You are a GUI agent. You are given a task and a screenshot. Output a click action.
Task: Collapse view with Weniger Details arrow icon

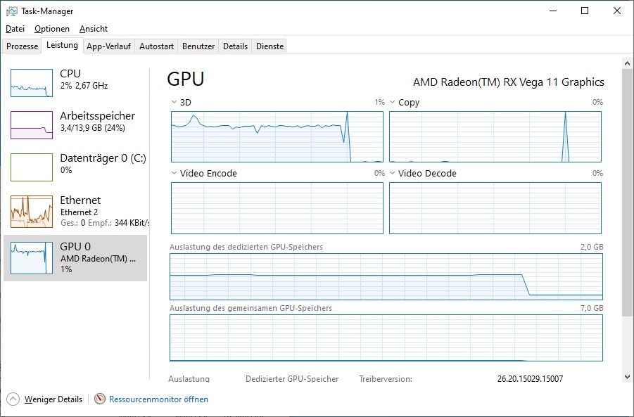pyautogui.click(x=13, y=399)
